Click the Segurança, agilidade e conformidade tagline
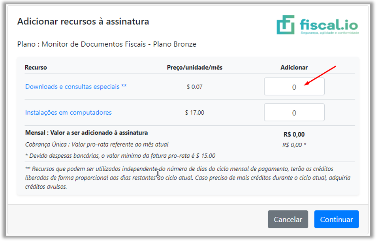This screenshot has height=242, width=378. [x=329, y=33]
